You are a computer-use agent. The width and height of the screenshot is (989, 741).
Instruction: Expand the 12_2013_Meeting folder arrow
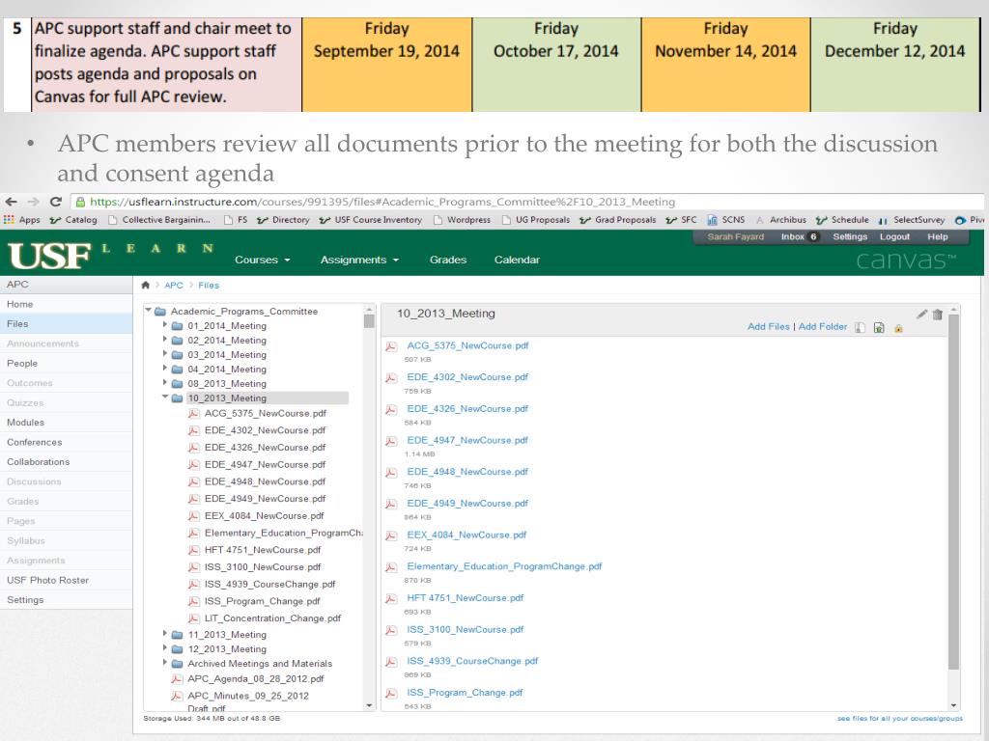(x=165, y=648)
